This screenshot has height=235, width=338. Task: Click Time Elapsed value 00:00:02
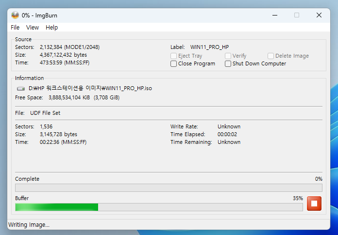(x=227, y=134)
